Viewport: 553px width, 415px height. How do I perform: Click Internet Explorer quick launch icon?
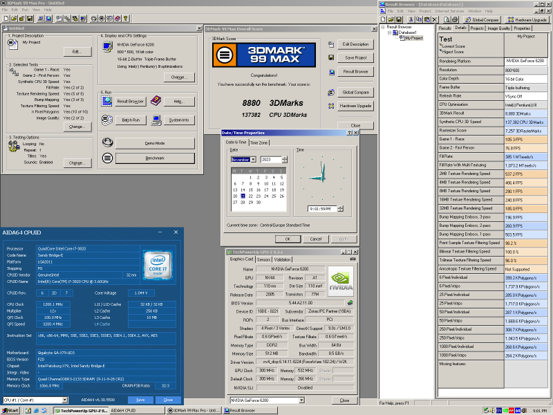[x=37, y=410]
